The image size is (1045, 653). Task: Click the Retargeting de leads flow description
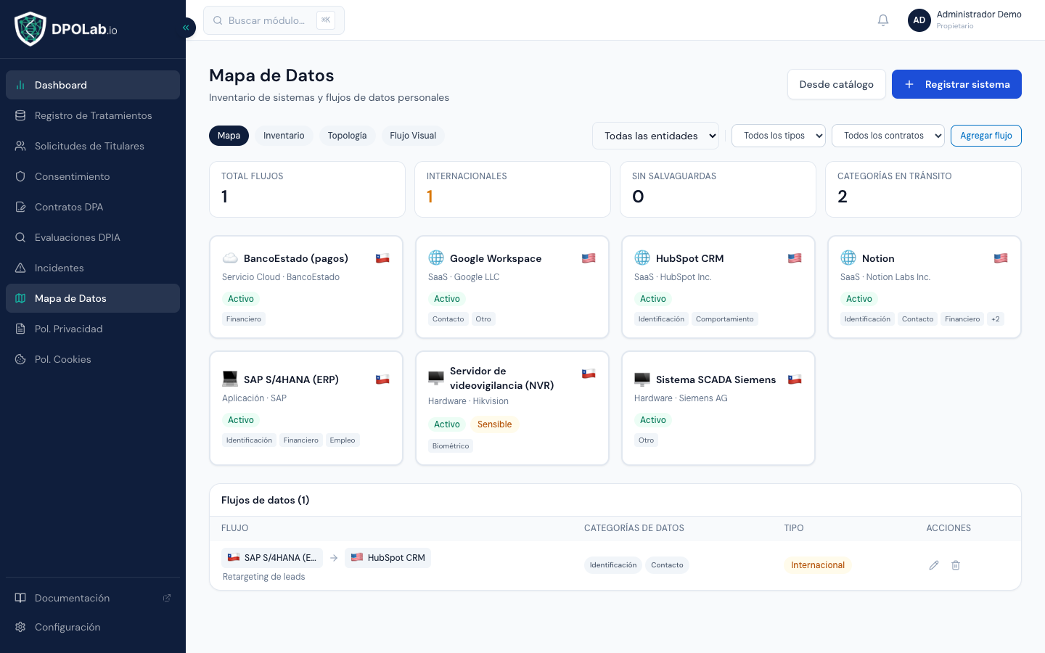pyautogui.click(x=263, y=577)
